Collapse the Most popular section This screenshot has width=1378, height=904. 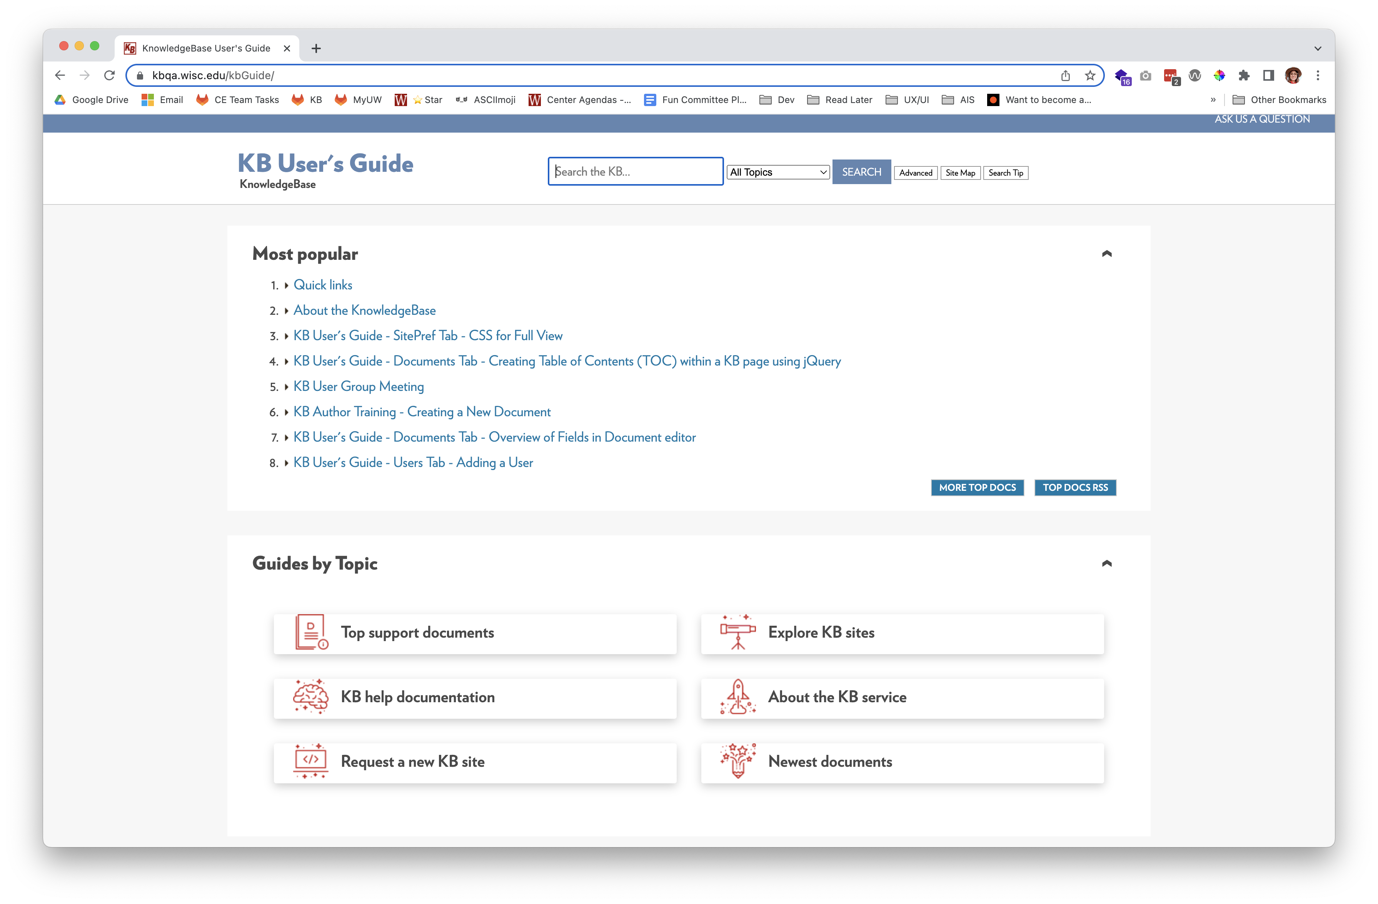click(1106, 254)
